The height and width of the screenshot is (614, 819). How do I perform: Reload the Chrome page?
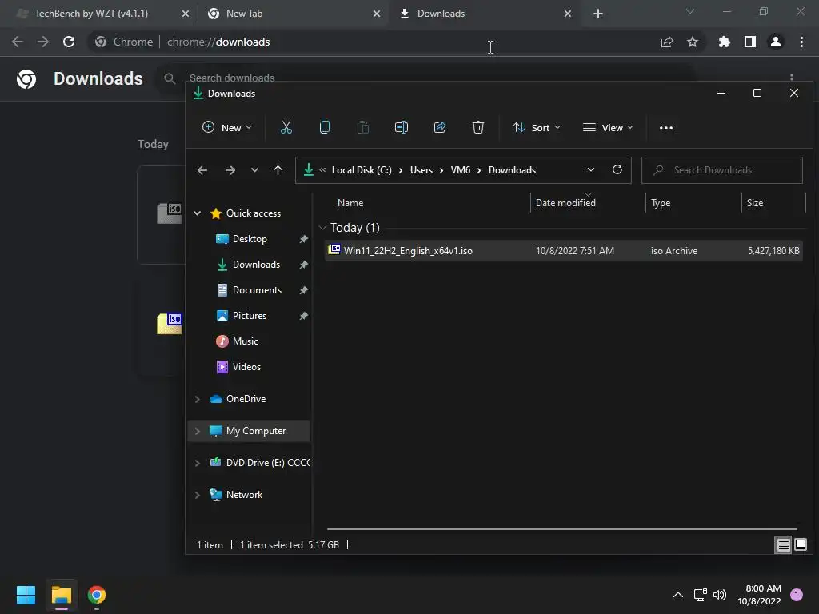click(69, 42)
